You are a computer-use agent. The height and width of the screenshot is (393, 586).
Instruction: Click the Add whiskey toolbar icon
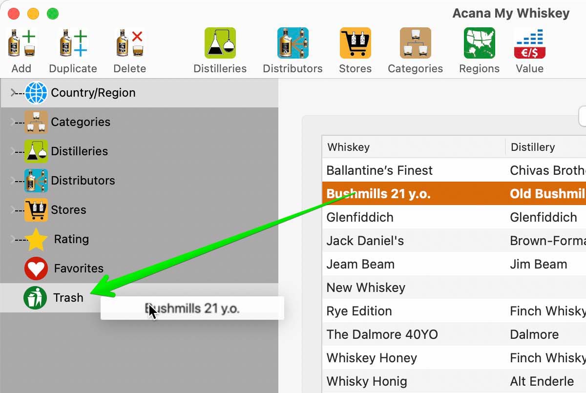21,43
